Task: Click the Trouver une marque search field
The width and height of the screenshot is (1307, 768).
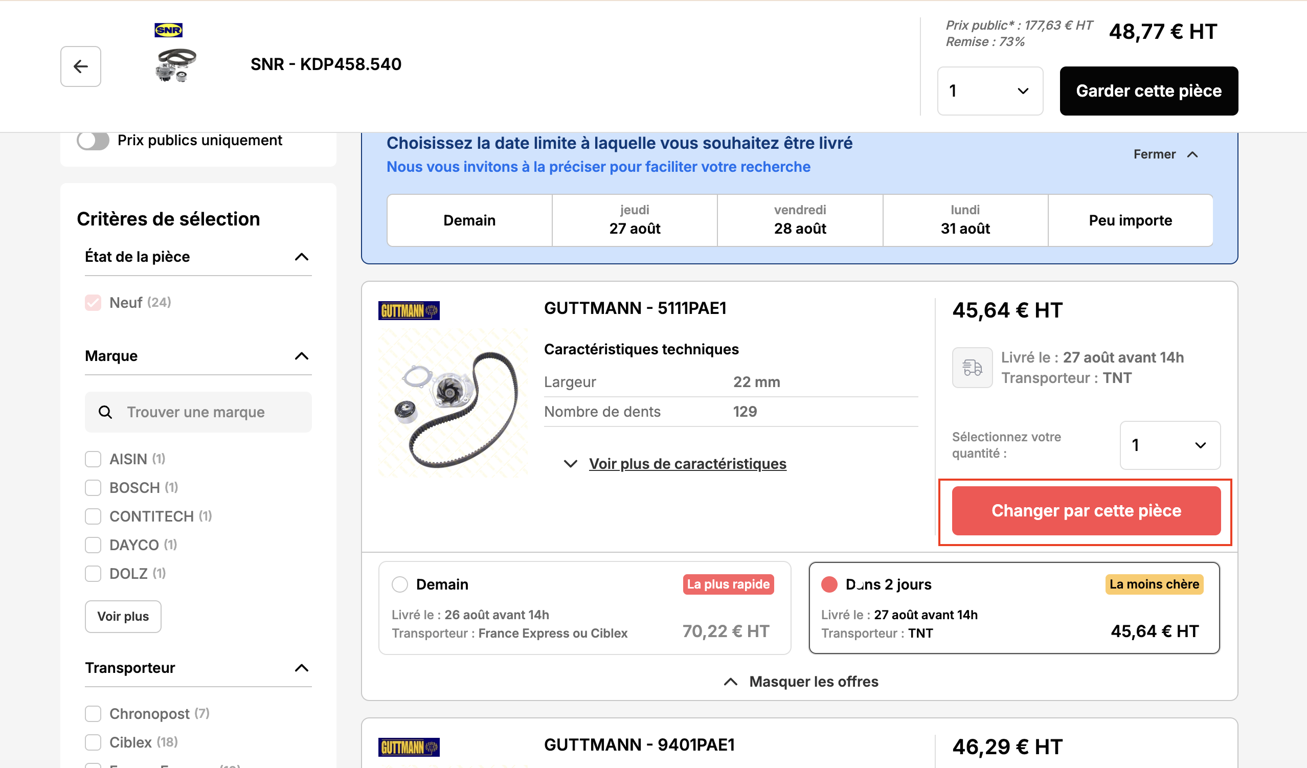Action: [x=198, y=412]
